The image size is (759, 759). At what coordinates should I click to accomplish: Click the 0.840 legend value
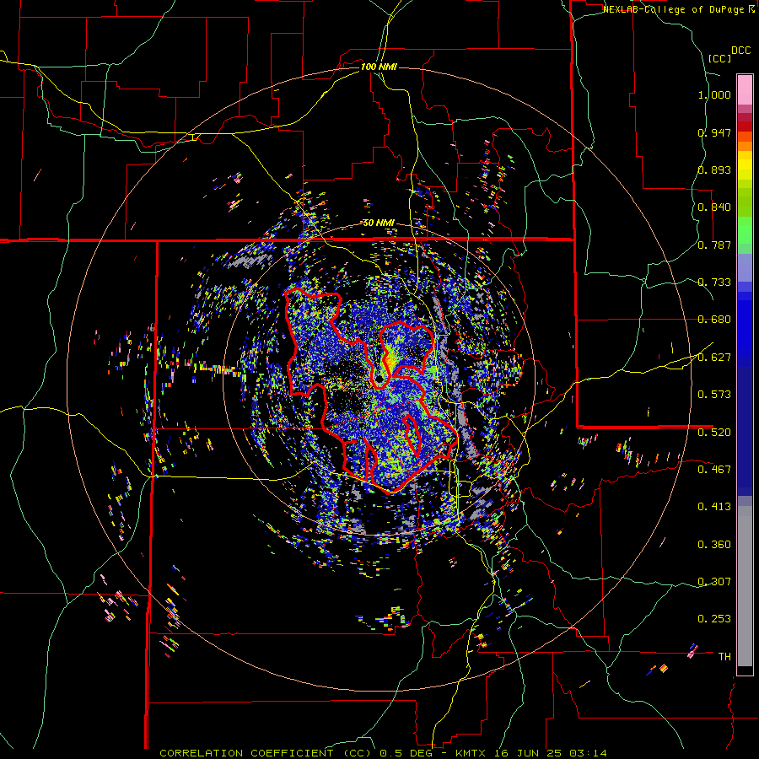point(714,207)
